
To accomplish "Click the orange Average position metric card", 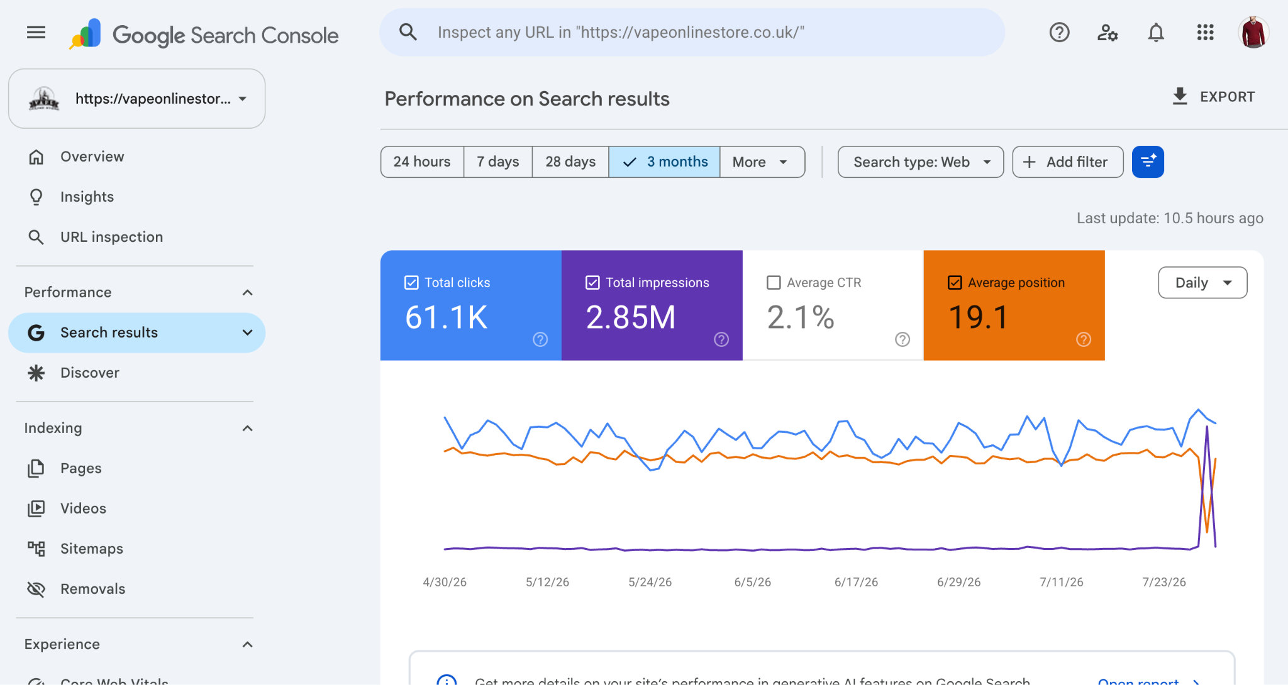I will [1014, 305].
